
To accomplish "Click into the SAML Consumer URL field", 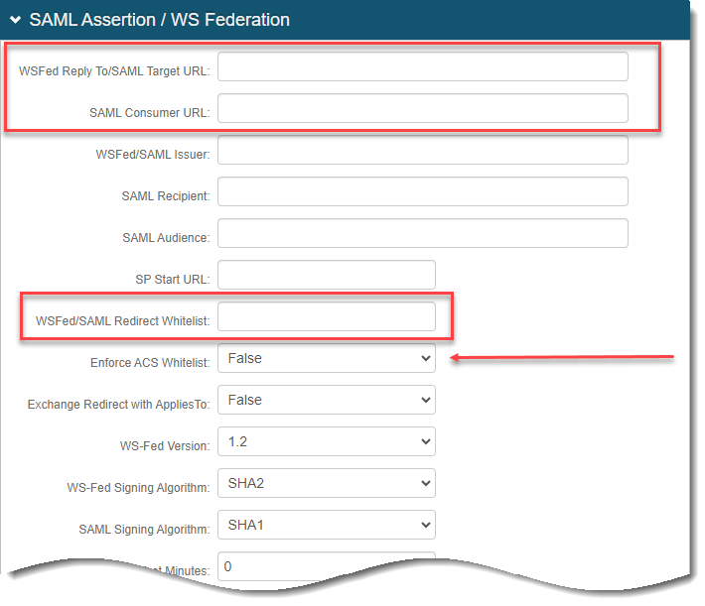I will point(422,108).
